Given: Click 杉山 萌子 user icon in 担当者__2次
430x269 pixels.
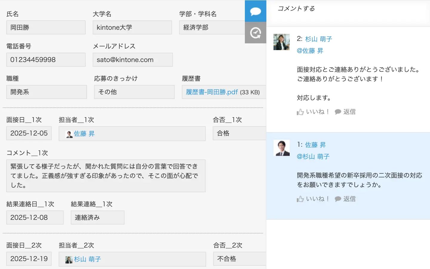Looking at the screenshot, I should click(69, 260).
